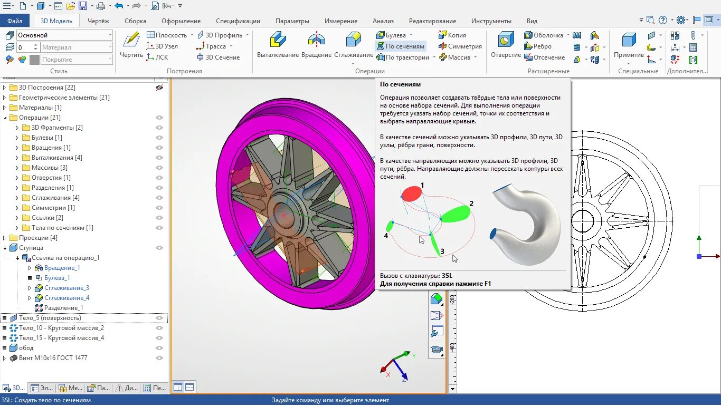This screenshot has height=407, width=721.
Task: Select Разделение_1 in the model tree
Action: coord(64,308)
